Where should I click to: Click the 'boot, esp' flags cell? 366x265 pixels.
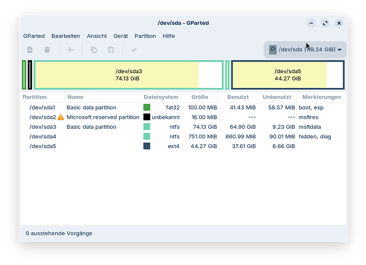(x=311, y=108)
